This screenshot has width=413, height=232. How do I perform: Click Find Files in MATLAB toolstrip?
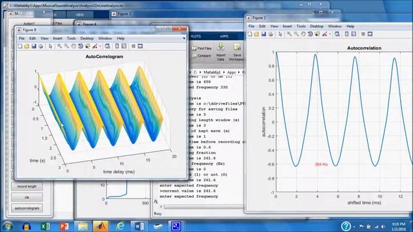tap(202, 48)
